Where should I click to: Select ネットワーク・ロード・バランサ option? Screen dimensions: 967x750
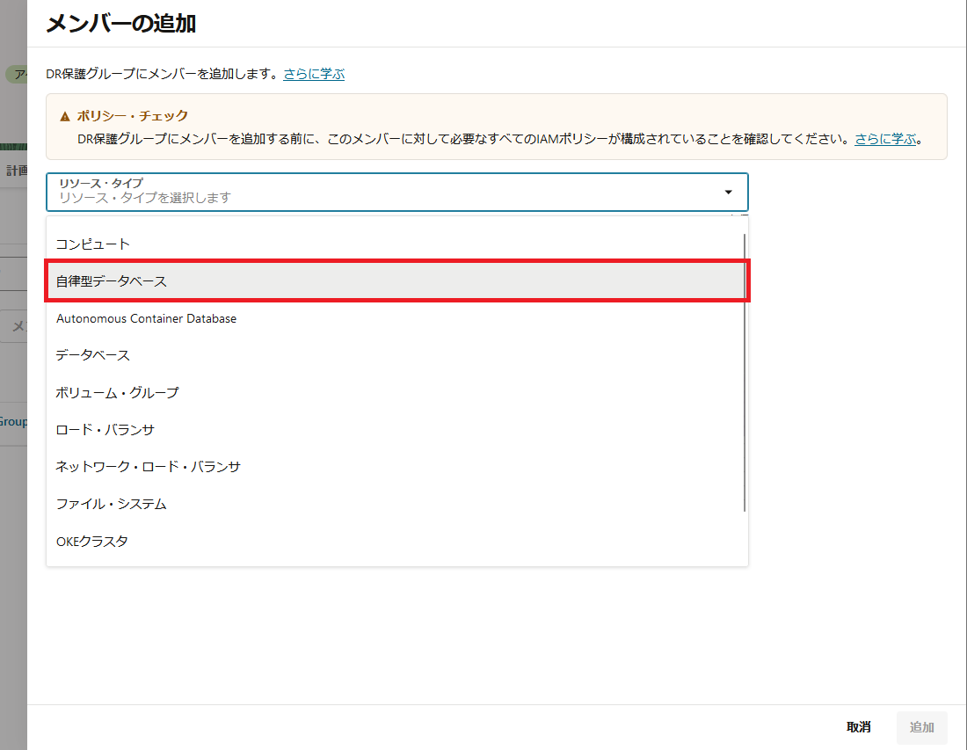(x=148, y=466)
